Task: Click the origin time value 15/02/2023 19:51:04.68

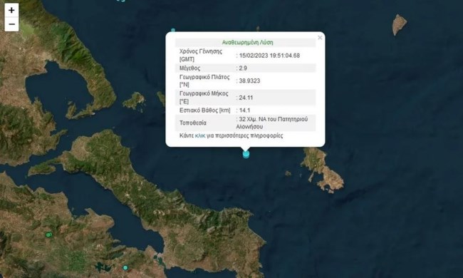Action: [269, 56]
